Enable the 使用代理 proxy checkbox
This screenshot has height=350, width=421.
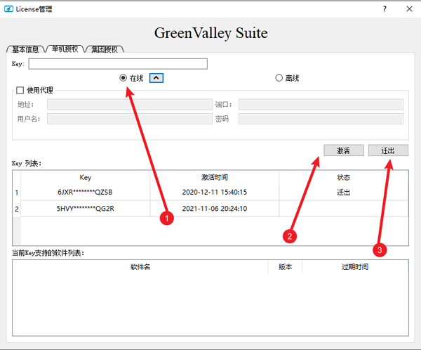point(20,90)
